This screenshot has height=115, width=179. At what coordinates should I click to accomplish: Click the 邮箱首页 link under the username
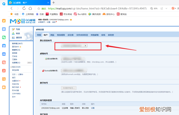[x=41, y=22]
